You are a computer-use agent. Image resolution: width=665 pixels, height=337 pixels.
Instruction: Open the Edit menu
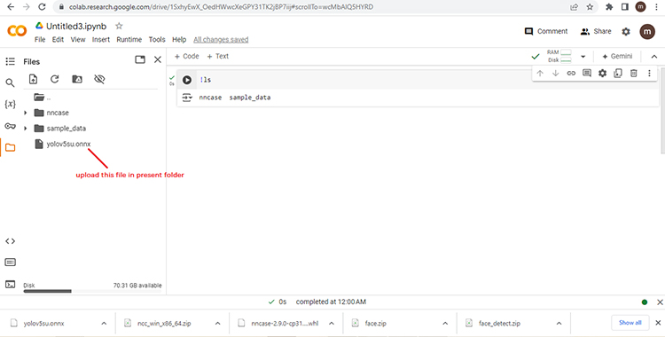point(58,40)
